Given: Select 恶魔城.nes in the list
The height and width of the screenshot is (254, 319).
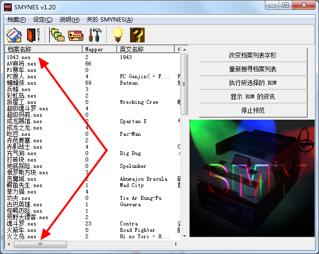Looking at the screenshot, I should [22, 179].
